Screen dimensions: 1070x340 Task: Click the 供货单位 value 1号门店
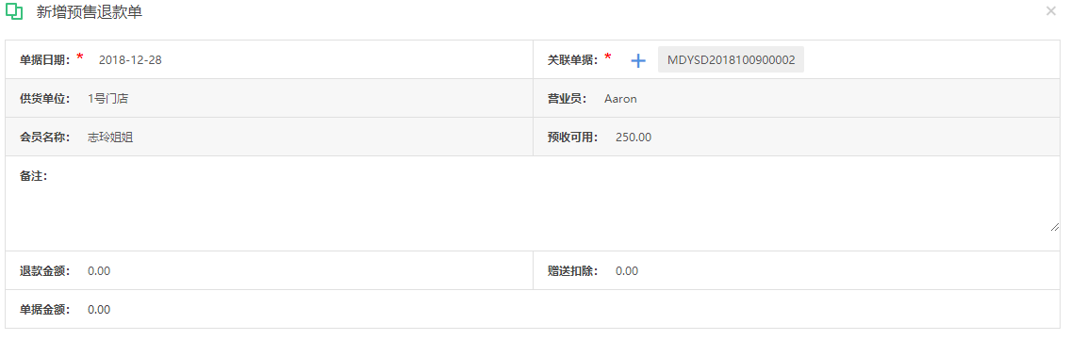(107, 99)
